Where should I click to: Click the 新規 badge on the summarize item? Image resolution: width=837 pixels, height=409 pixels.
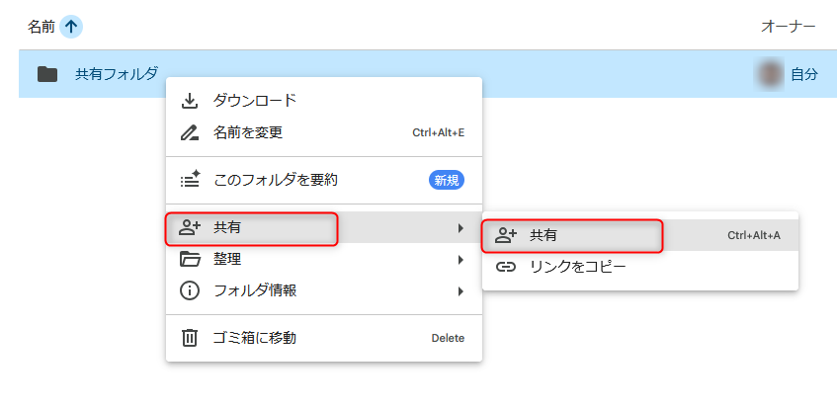click(446, 180)
